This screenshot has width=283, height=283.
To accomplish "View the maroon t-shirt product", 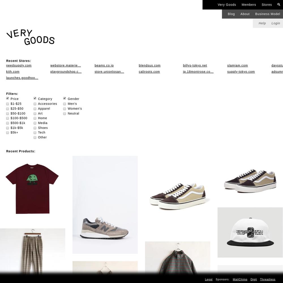I will tap(32, 188).
